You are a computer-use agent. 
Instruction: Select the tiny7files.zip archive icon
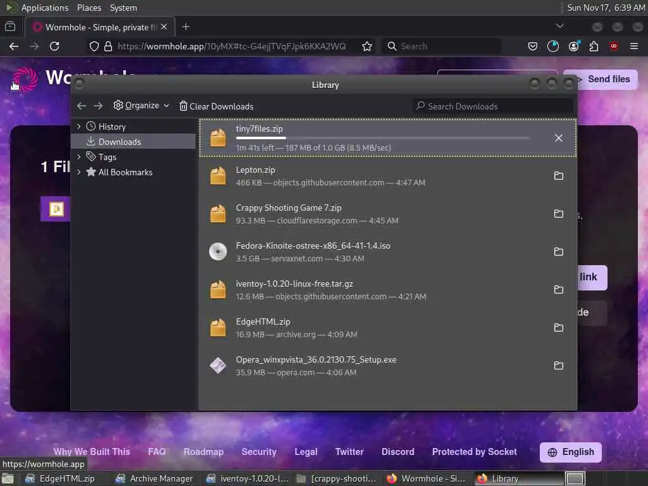(x=218, y=138)
